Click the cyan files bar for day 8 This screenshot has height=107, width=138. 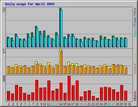(x=37, y=38)
